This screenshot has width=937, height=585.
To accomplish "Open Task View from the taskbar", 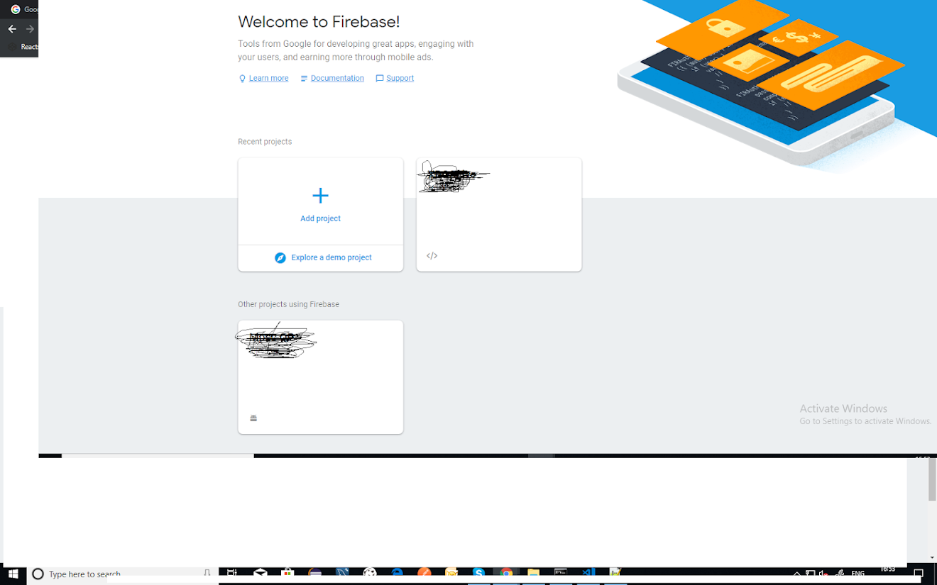I will click(231, 573).
